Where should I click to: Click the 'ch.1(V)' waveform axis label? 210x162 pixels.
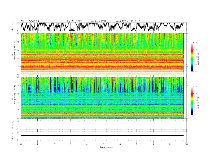12,27
